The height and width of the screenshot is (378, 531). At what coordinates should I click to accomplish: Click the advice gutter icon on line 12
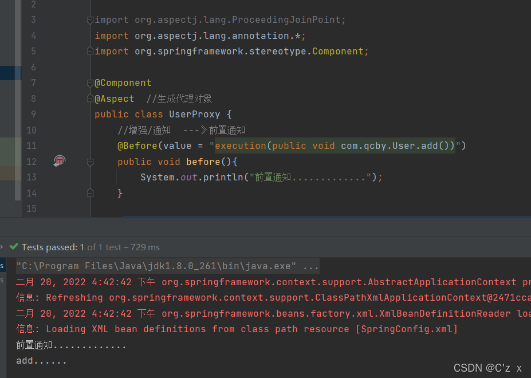60,162
